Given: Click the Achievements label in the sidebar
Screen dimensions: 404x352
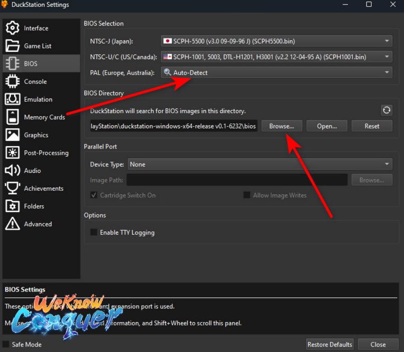Looking at the screenshot, I should 44,188.
